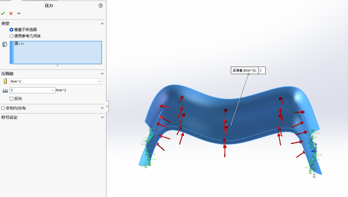Pin the pressure property panel

(x=19, y=13)
